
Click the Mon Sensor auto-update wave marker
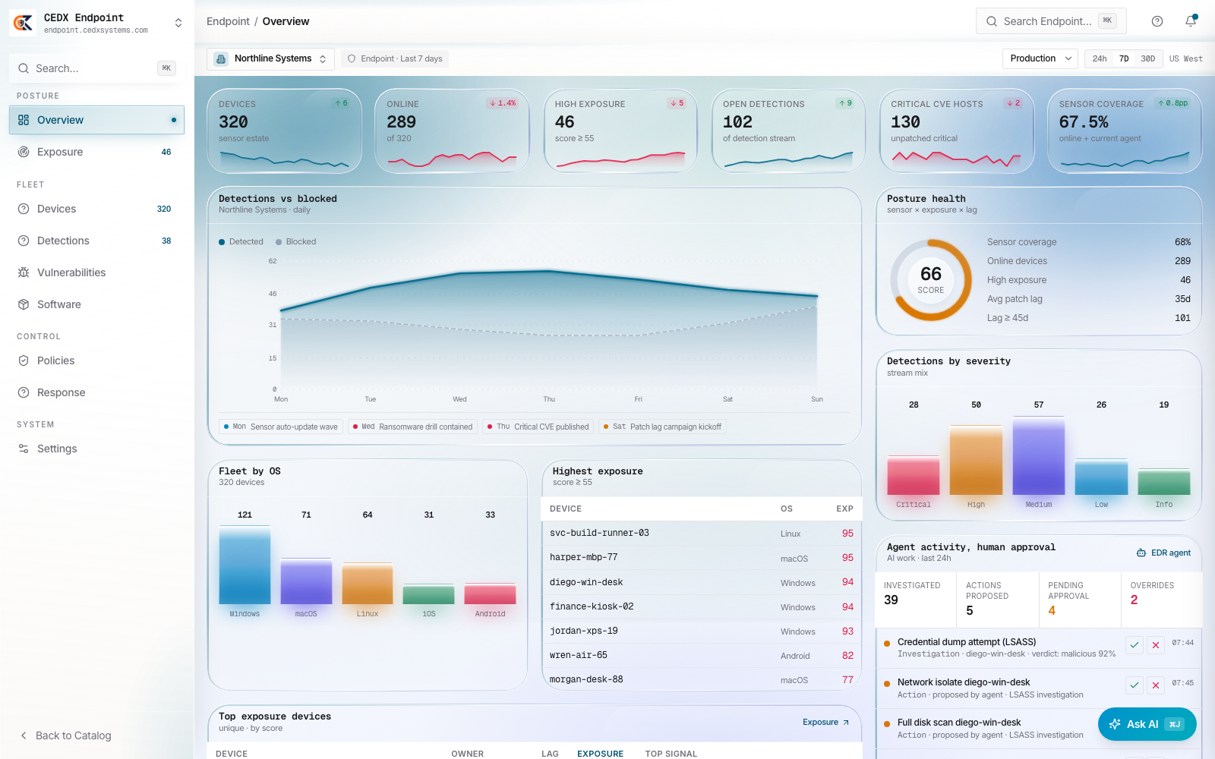[281, 427]
